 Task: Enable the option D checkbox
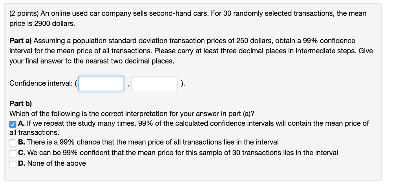click(13, 164)
